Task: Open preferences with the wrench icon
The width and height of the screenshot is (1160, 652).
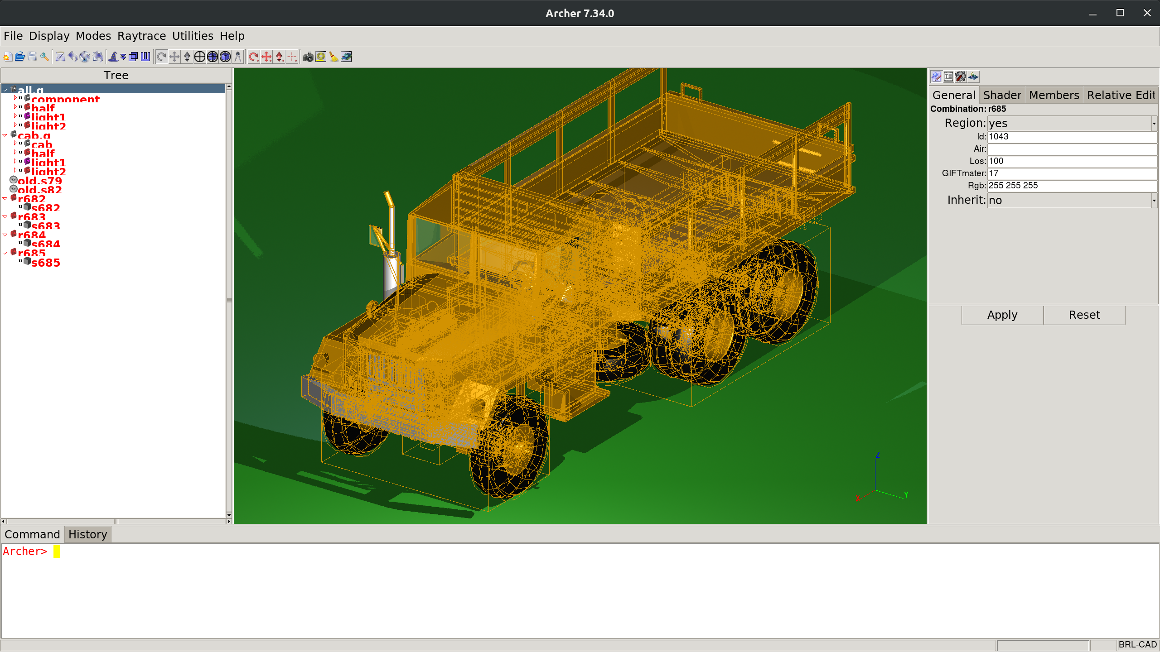Action: point(44,57)
